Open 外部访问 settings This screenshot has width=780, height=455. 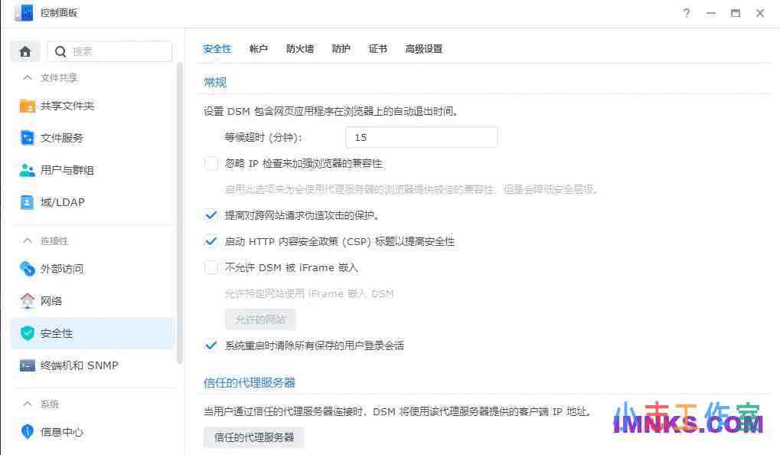click(64, 269)
